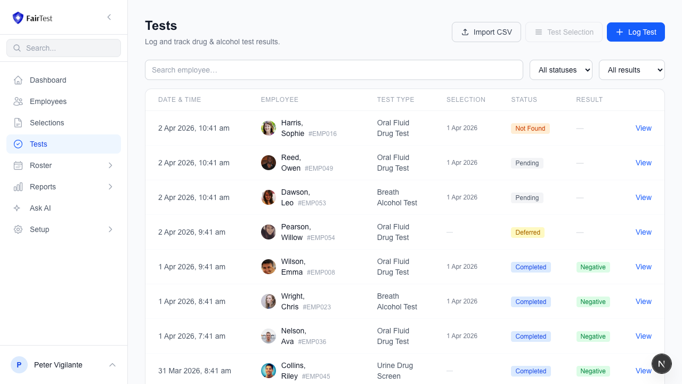Expand the Roster submenu chevron
The image size is (682, 384).
click(x=110, y=165)
